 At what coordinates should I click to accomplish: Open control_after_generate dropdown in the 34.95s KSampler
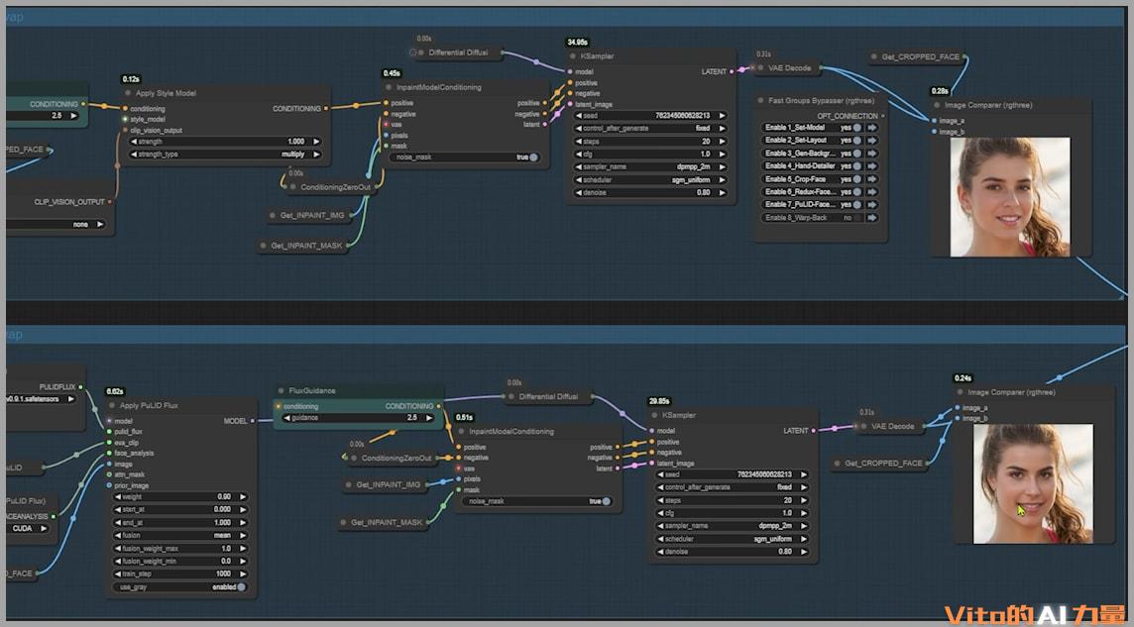[x=650, y=129]
